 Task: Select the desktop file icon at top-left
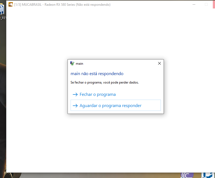[2, 10]
